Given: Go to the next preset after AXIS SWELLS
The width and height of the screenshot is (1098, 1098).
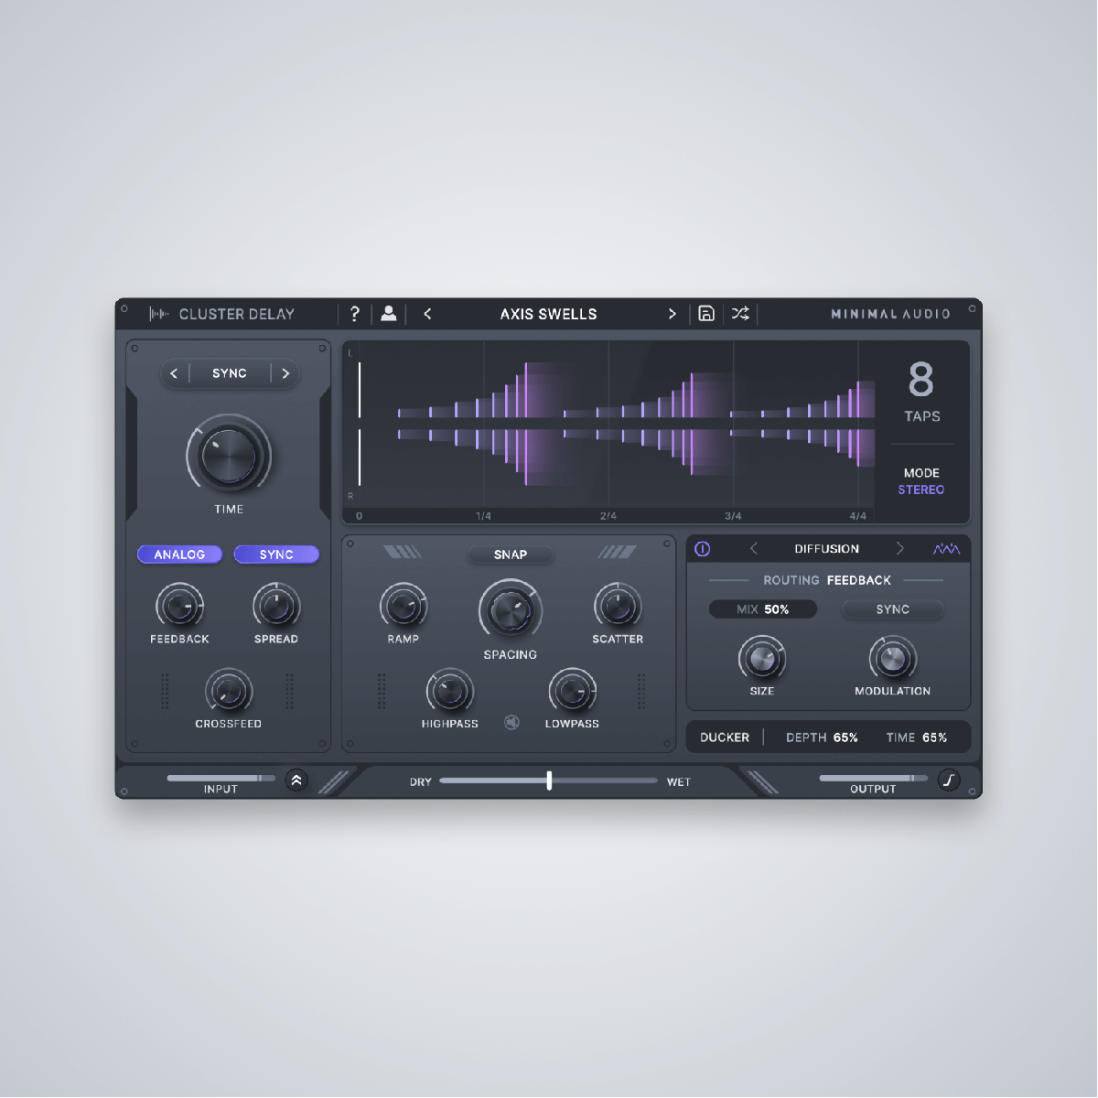Looking at the screenshot, I should 673,314.
